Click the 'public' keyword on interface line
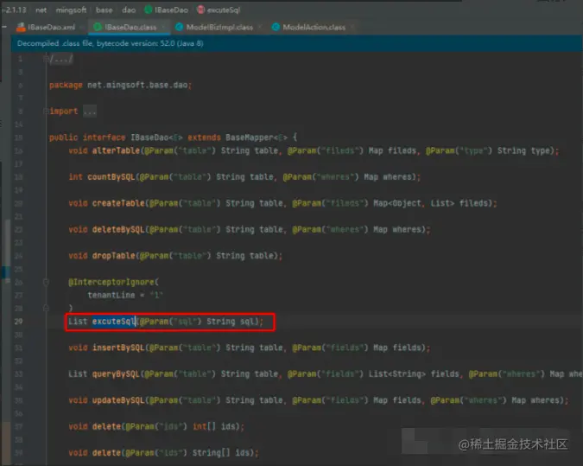583x466 pixels. 64,137
